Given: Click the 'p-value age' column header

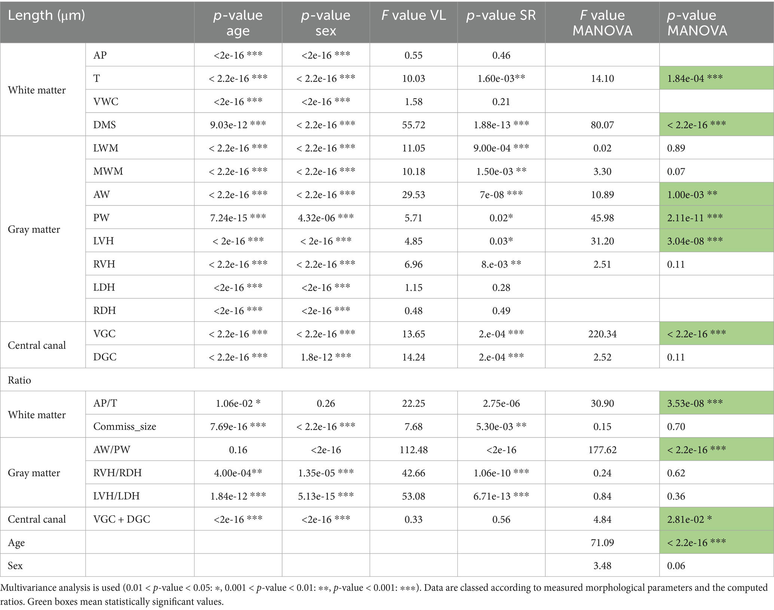Looking at the screenshot, I should pyautogui.click(x=238, y=22).
